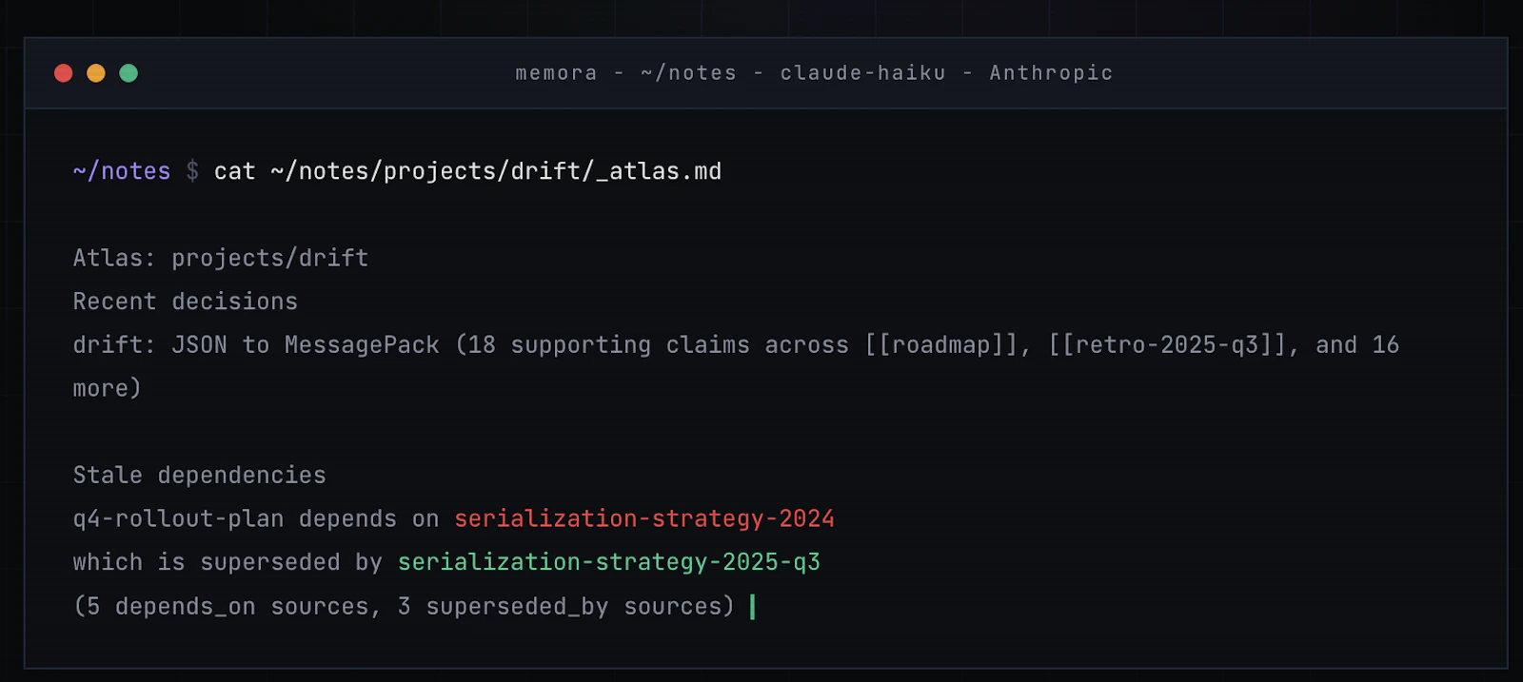Viewport: 1523px width, 682px height.
Task: Click the q4-rollout-plan text
Action: [x=179, y=519]
